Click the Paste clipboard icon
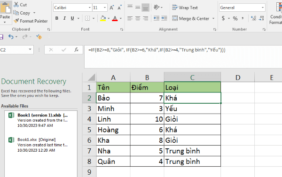This screenshot has height=177, width=282. tap(5, 8)
